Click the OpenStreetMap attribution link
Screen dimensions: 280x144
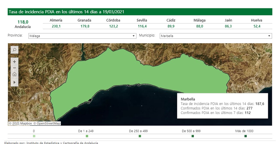(47, 123)
